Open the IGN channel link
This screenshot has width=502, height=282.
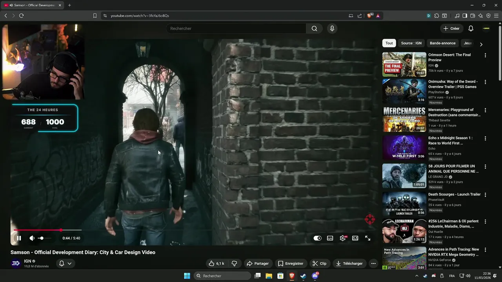[27, 261]
